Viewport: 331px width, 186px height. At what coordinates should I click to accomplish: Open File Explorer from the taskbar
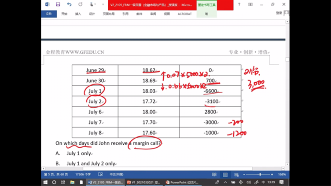[x=72, y=182]
